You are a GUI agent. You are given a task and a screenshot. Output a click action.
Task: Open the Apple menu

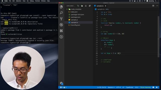click(2, 1)
